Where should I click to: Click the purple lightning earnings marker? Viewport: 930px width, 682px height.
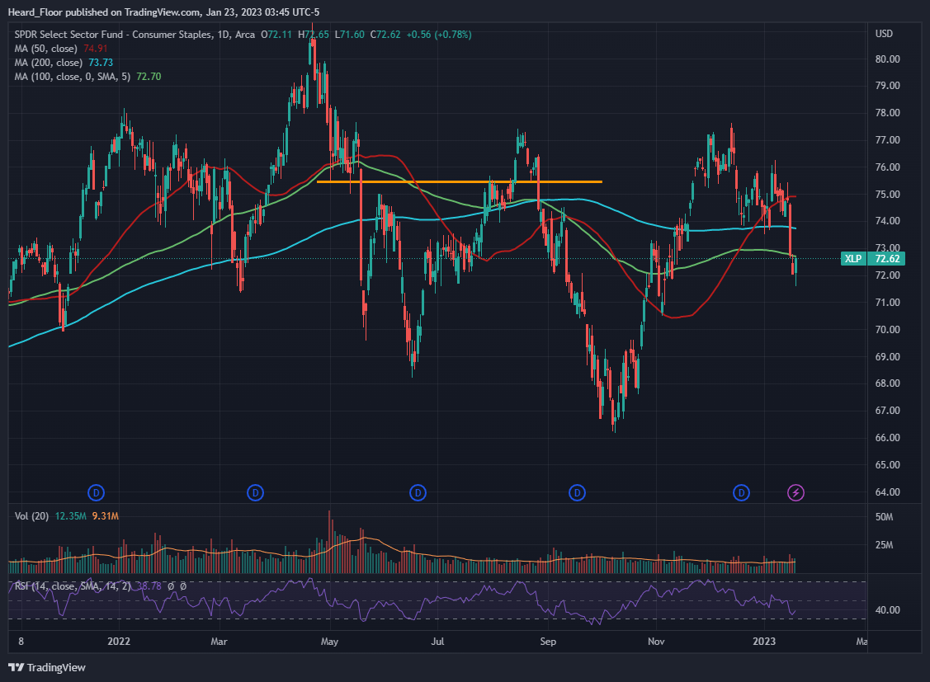pos(796,492)
